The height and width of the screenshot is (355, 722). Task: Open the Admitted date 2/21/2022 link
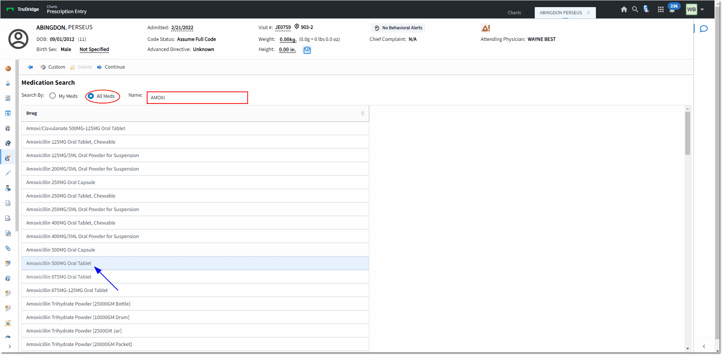[x=182, y=28]
